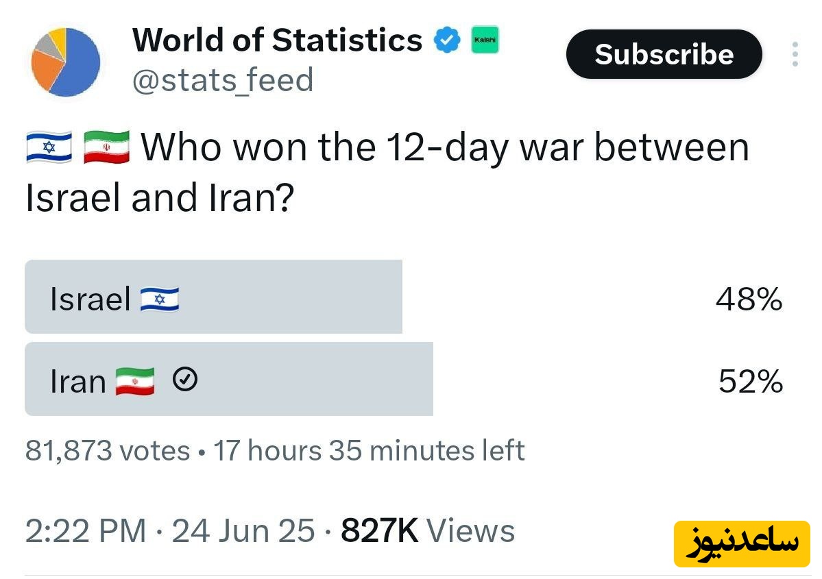Click the 827K Views counter
Screen dimensions: 822x579
(427, 531)
